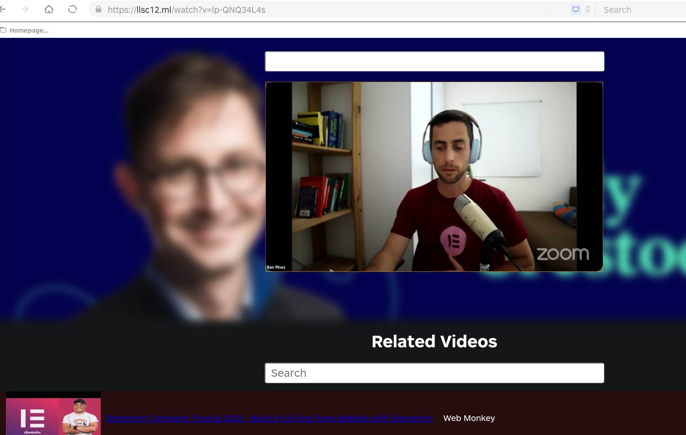Click the empty white field above video
Viewport: 686px width, 435px height.
click(434, 61)
